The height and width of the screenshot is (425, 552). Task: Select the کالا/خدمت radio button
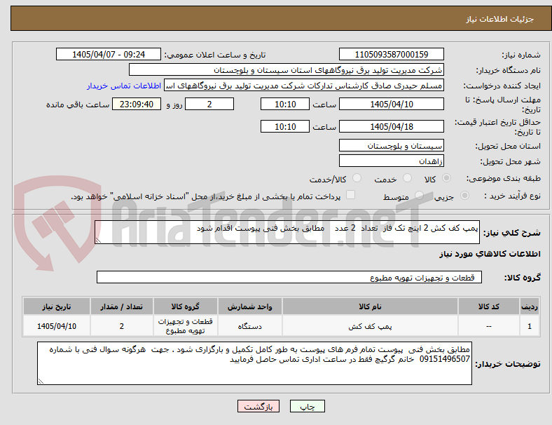pos(357,178)
